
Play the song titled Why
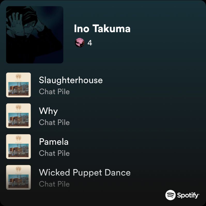(48, 111)
